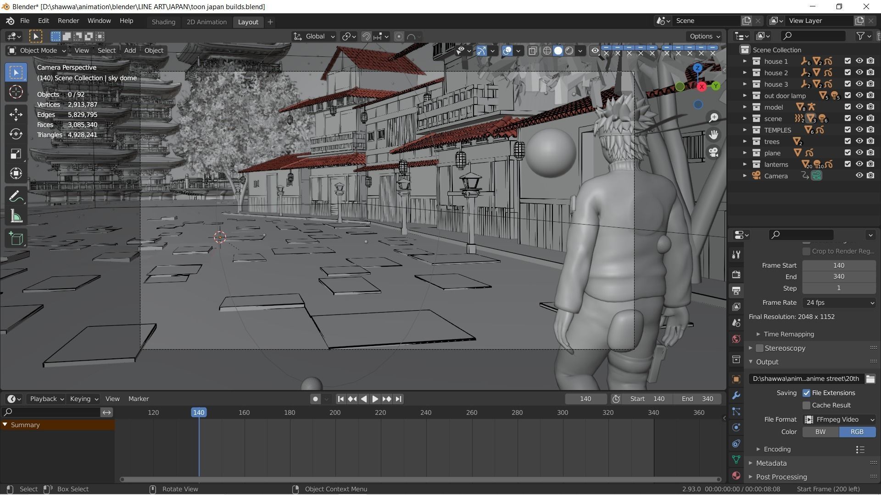Switch to solid viewport shading

pos(558,51)
